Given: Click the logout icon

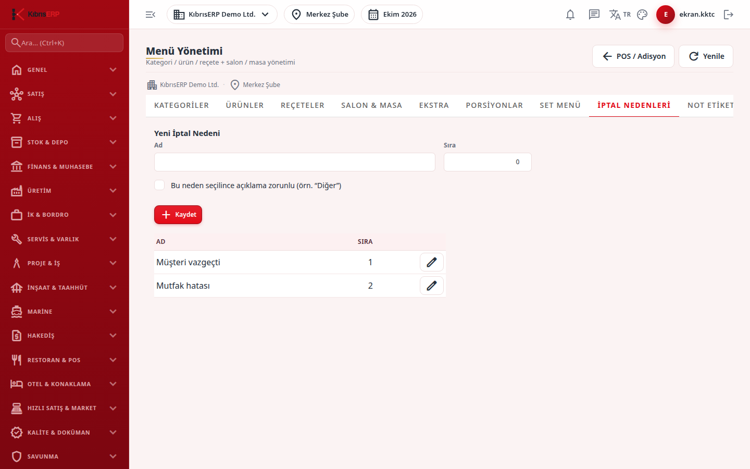Looking at the screenshot, I should (x=729, y=15).
